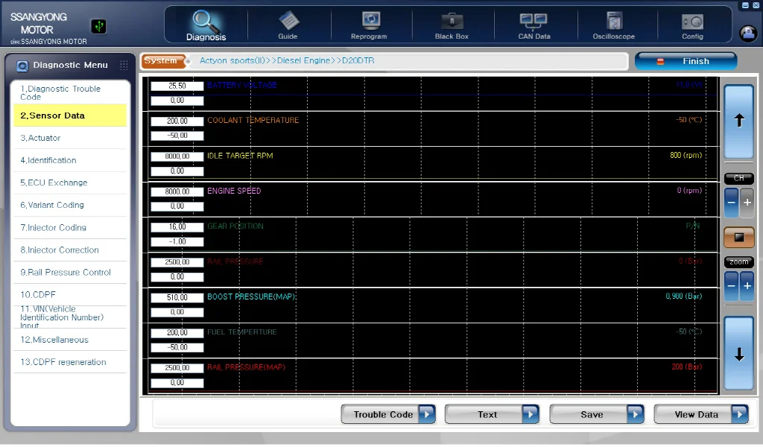
Task: Click the 0.980 (Bar) boost pressure value
Action: pyautogui.click(x=684, y=297)
